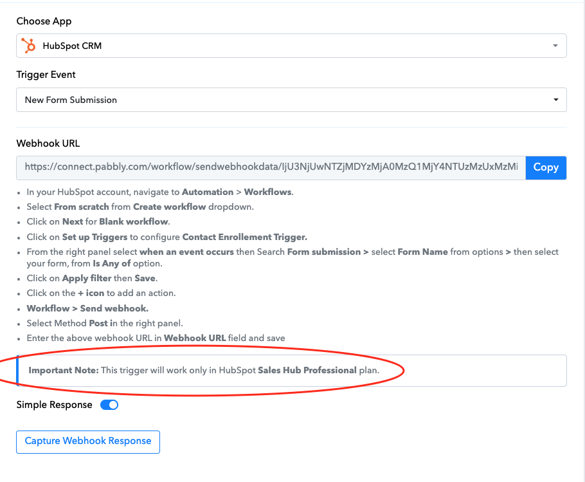Click Capture Webhook Response button
This screenshot has height=482, width=585.
pos(88,442)
